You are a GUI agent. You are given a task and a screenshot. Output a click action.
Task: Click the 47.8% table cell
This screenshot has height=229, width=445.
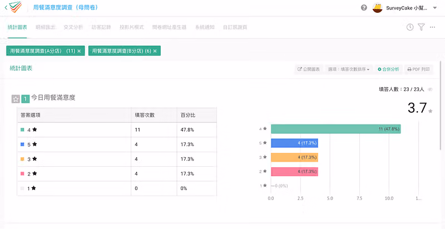(x=197, y=130)
